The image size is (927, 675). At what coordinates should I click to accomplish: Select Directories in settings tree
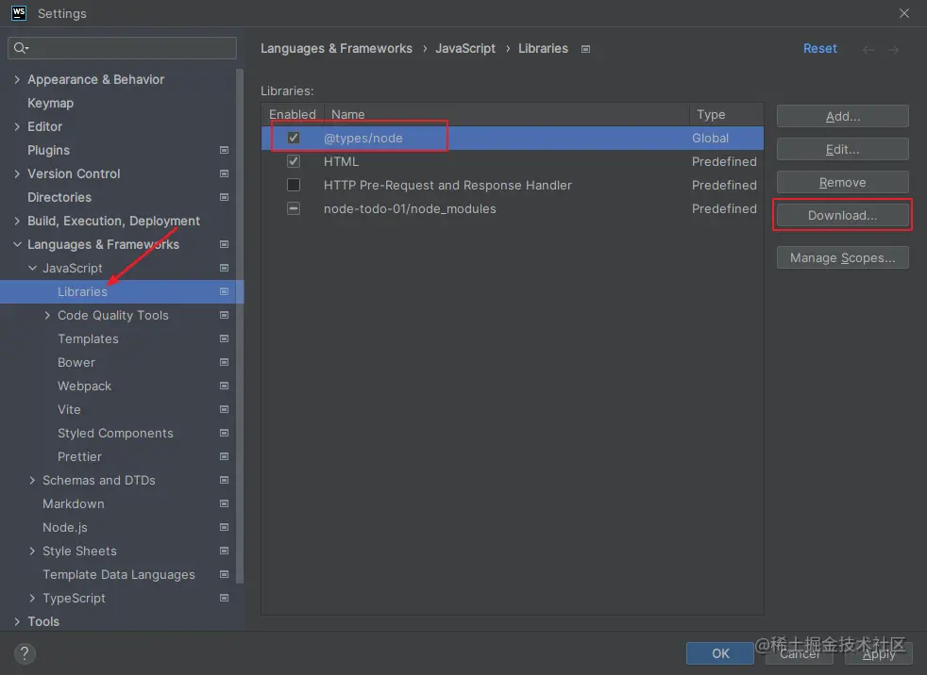59,197
